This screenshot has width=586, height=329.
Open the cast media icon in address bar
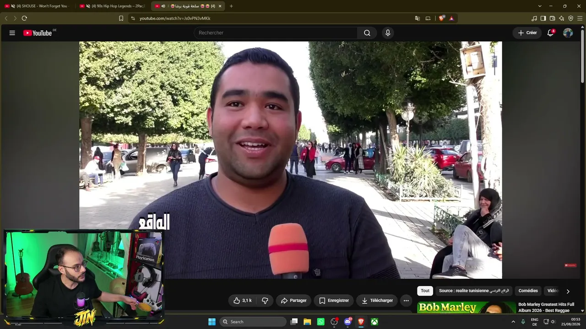[428, 18]
